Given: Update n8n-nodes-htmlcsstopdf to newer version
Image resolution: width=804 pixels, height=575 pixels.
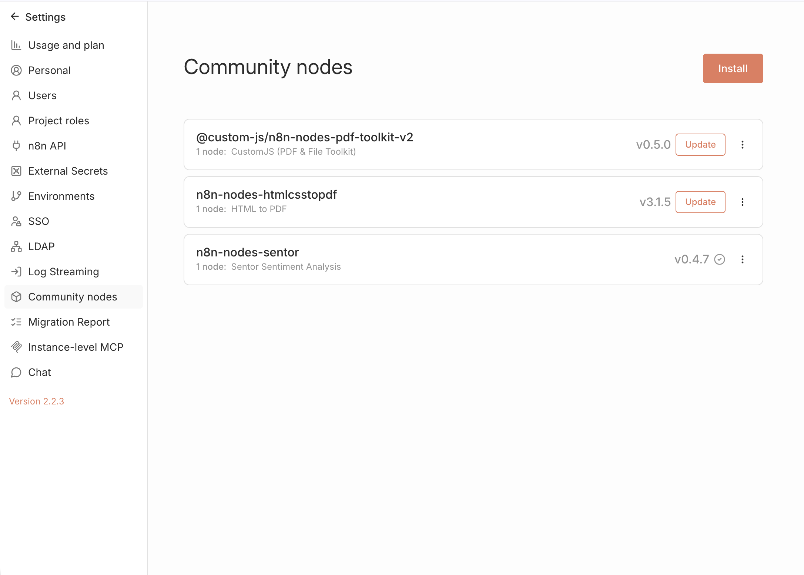Looking at the screenshot, I should click(x=700, y=202).
